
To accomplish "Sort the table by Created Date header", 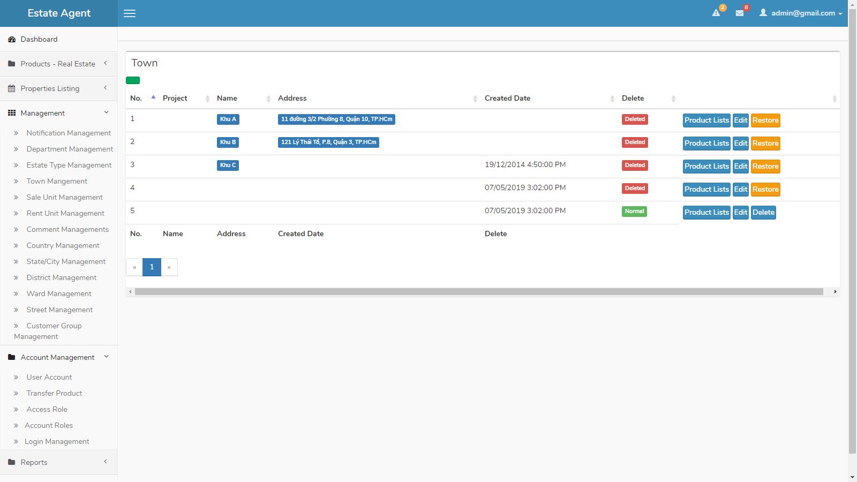I will 507,98.
